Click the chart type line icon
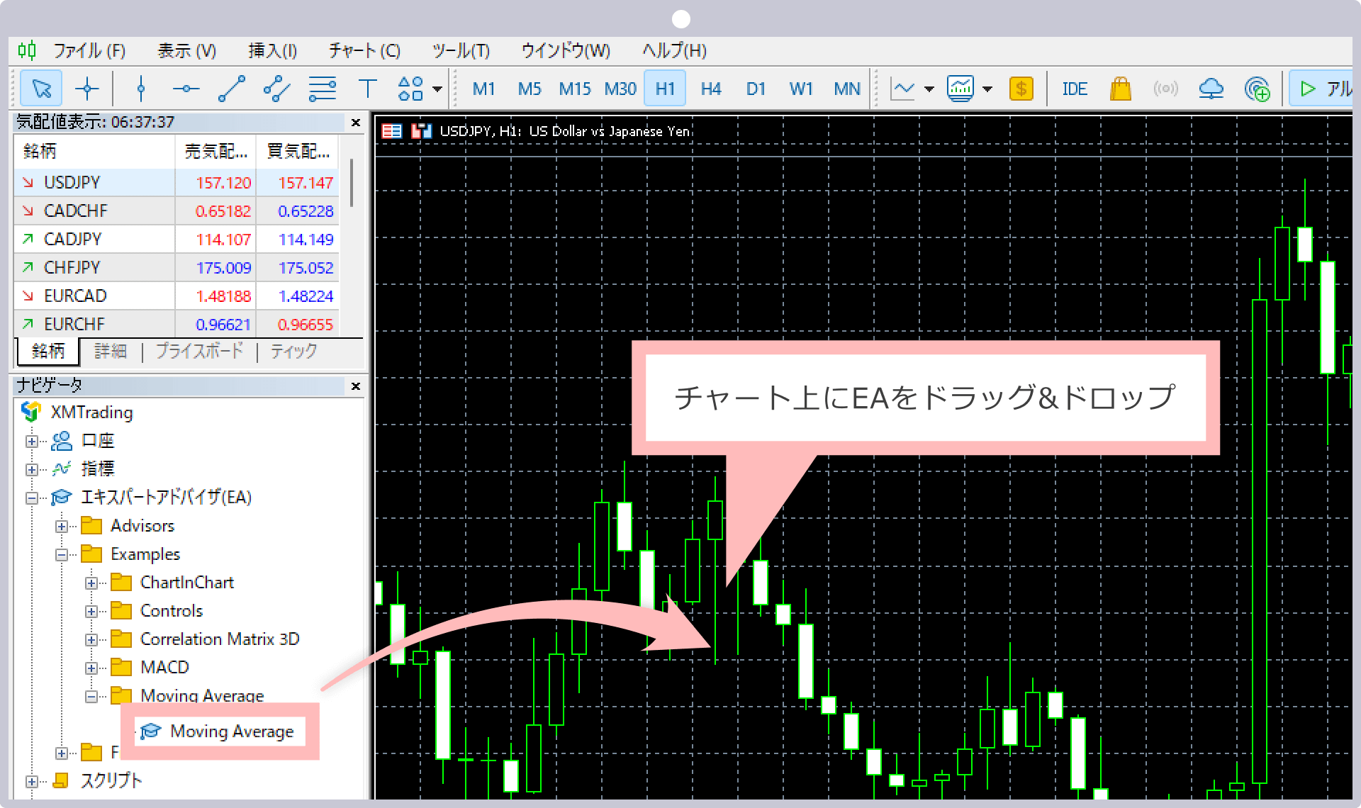Viewport: 1361px width, 808px height. 903,89
